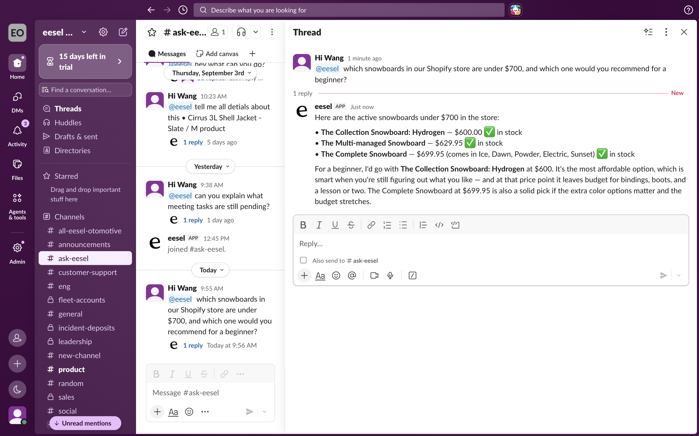Image resolution: width=699 pixels, height=436 pixels.
Task: Insert ordered list in thread reply
Action: click(387, 225)
